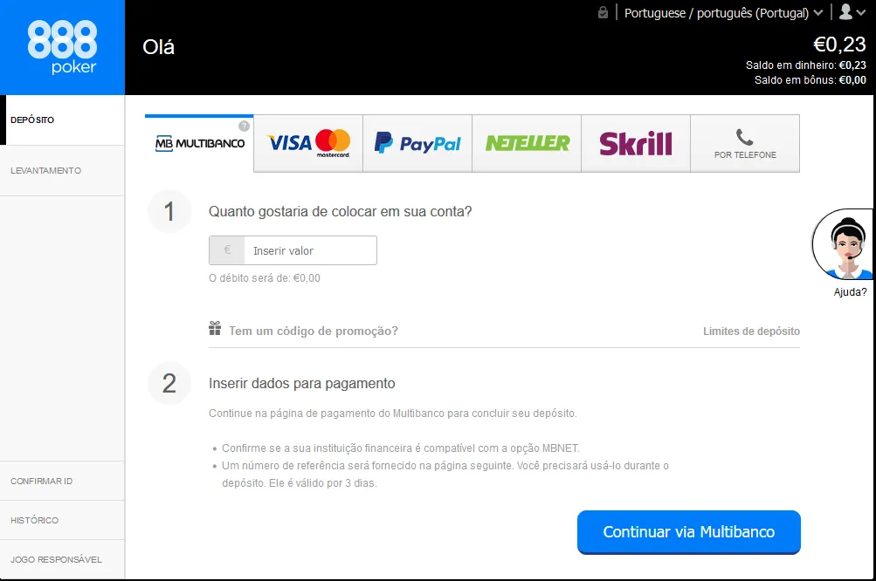Select Visa Mastercard payment method

[x=308, y=143]
